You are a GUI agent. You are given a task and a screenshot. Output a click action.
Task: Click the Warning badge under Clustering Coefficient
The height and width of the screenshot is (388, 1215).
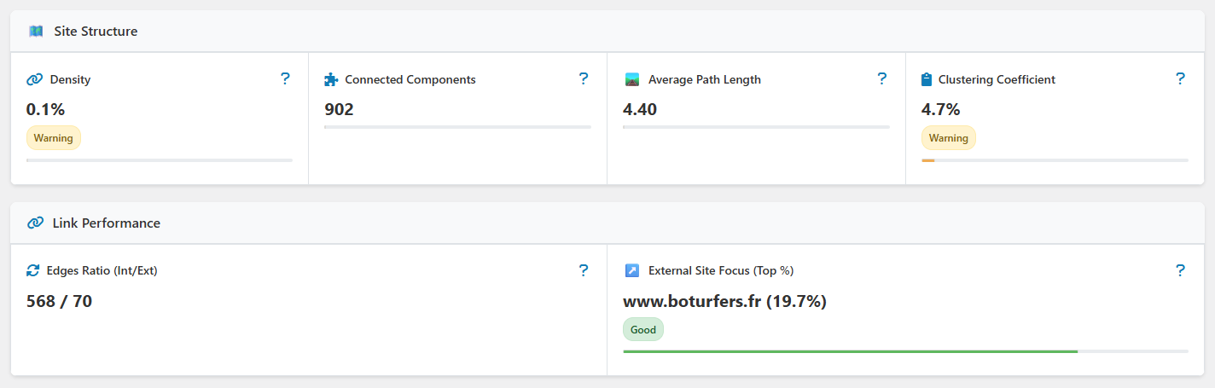point(949,138)
